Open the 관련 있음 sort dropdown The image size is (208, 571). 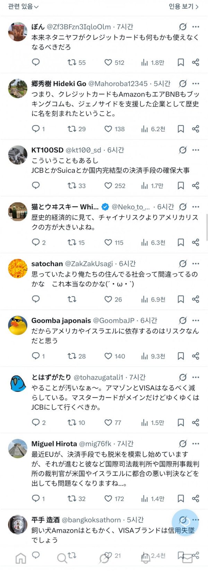[23, 7]
